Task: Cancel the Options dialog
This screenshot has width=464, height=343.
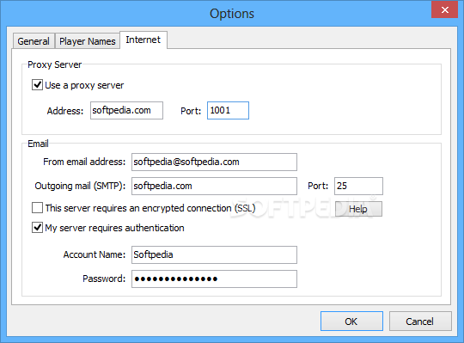Action: [420, 322]
